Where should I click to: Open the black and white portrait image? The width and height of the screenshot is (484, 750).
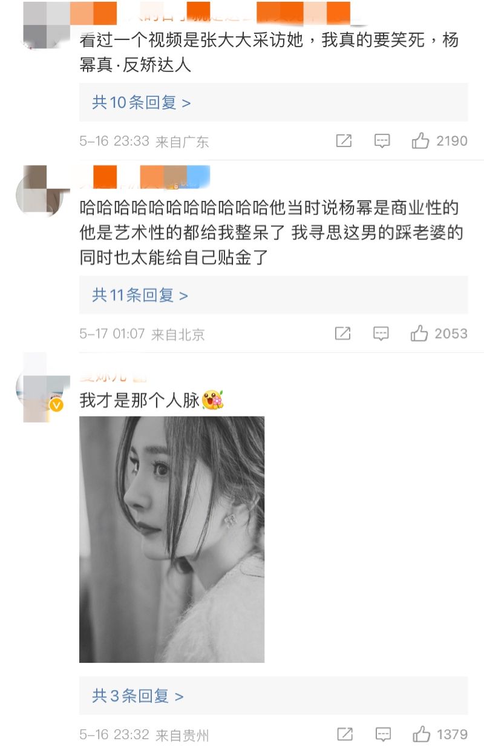point(172,539)
